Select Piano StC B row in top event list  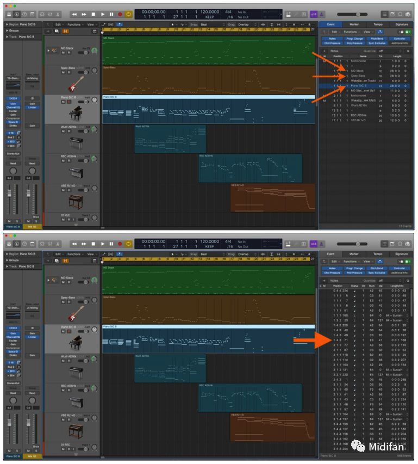(365, 86)
